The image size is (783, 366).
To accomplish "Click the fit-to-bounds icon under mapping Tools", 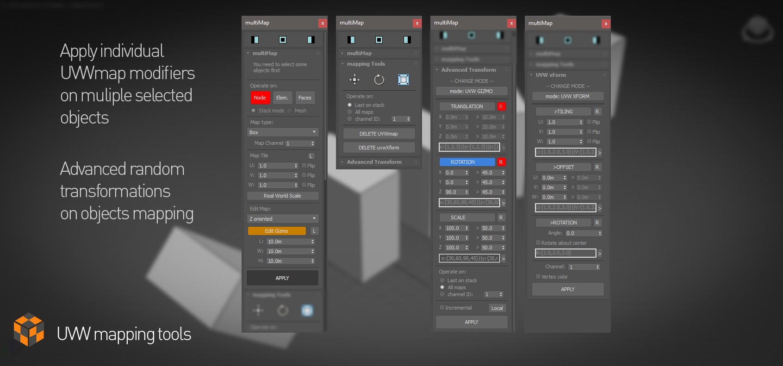I will point(404,80).
